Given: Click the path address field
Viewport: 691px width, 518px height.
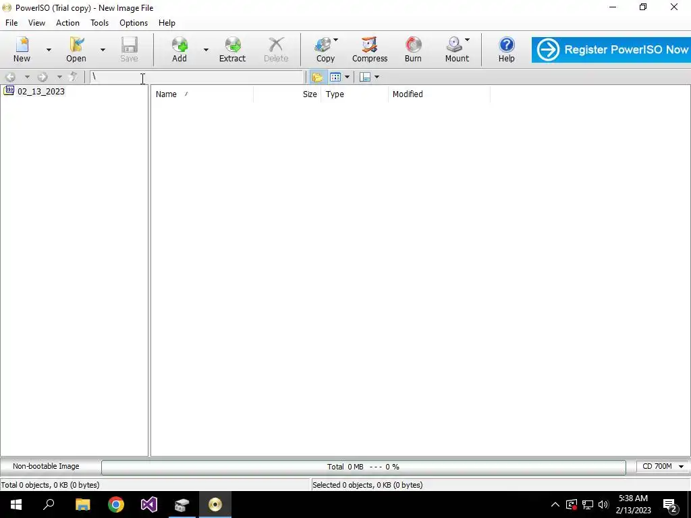Looking at the screenshot, I should [x=196, y=77].
